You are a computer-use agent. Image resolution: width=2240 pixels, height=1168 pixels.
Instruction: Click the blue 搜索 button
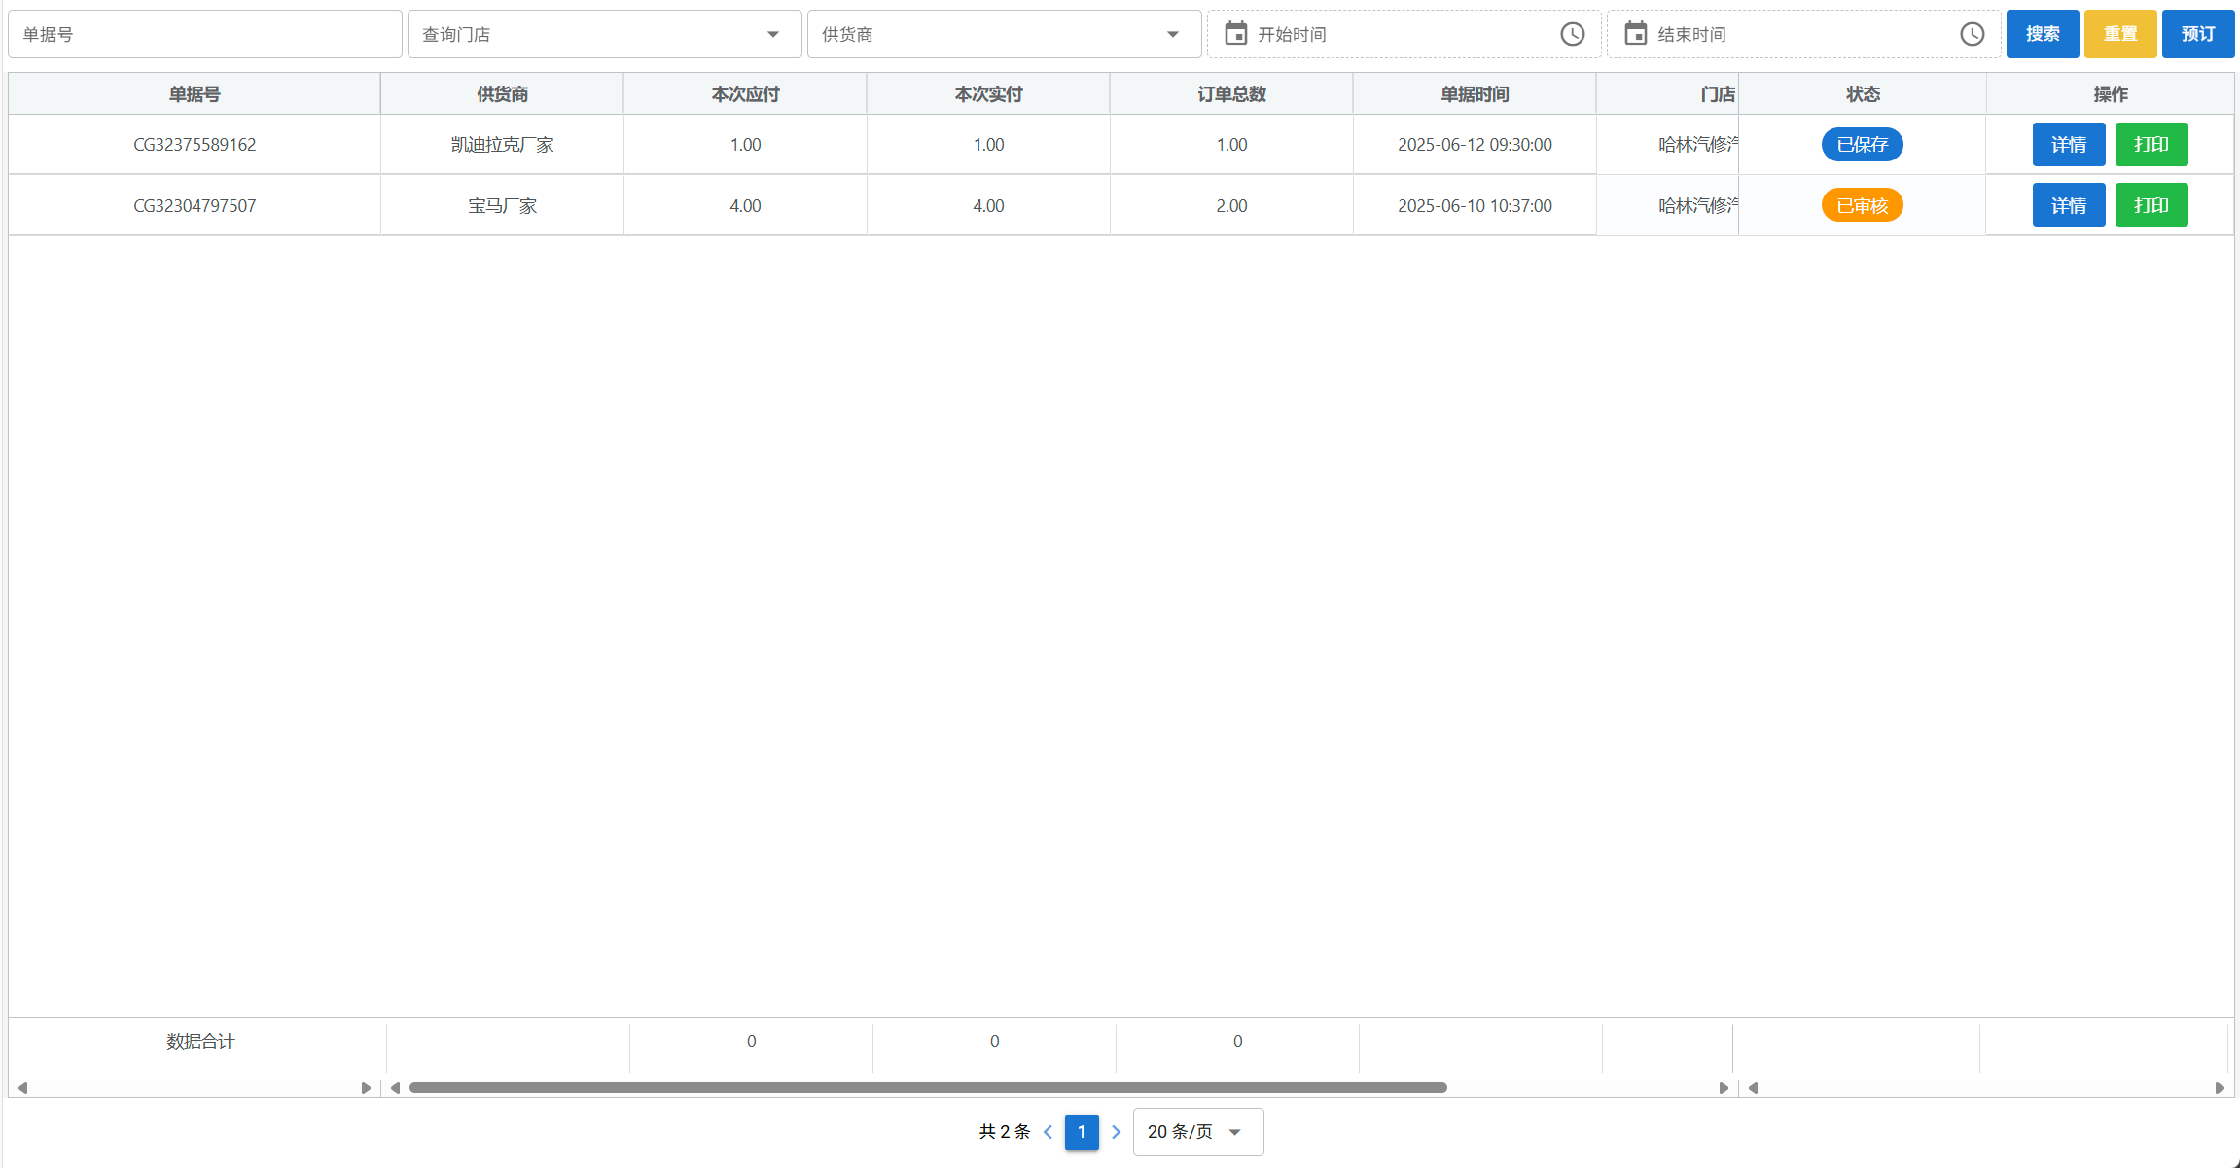[x=2043, y=34]
